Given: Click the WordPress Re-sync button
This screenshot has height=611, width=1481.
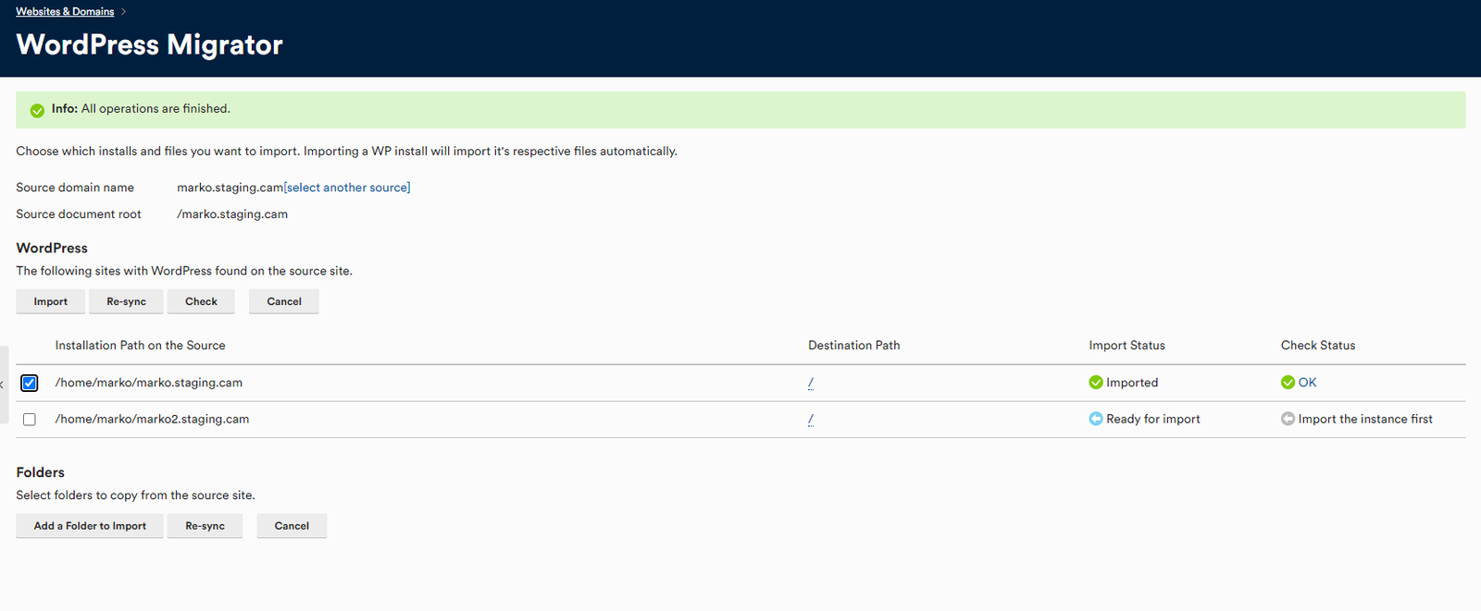Looking at the screenshot, I should (126, 301).
